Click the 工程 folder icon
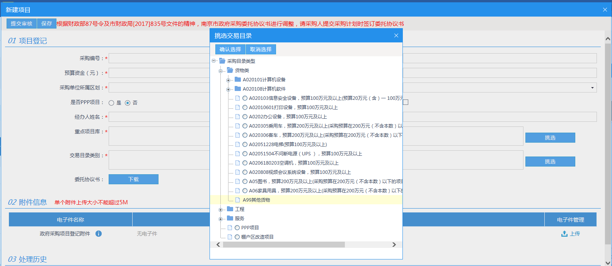 tap(230, 209)
